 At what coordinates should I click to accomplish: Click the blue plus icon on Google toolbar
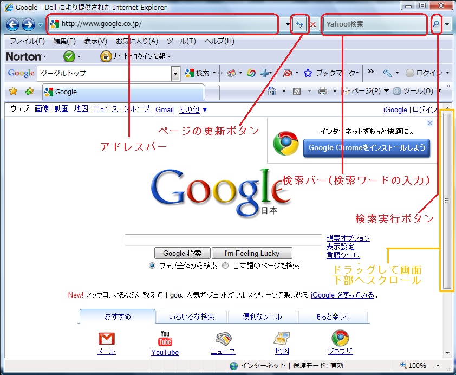point(264,73)
